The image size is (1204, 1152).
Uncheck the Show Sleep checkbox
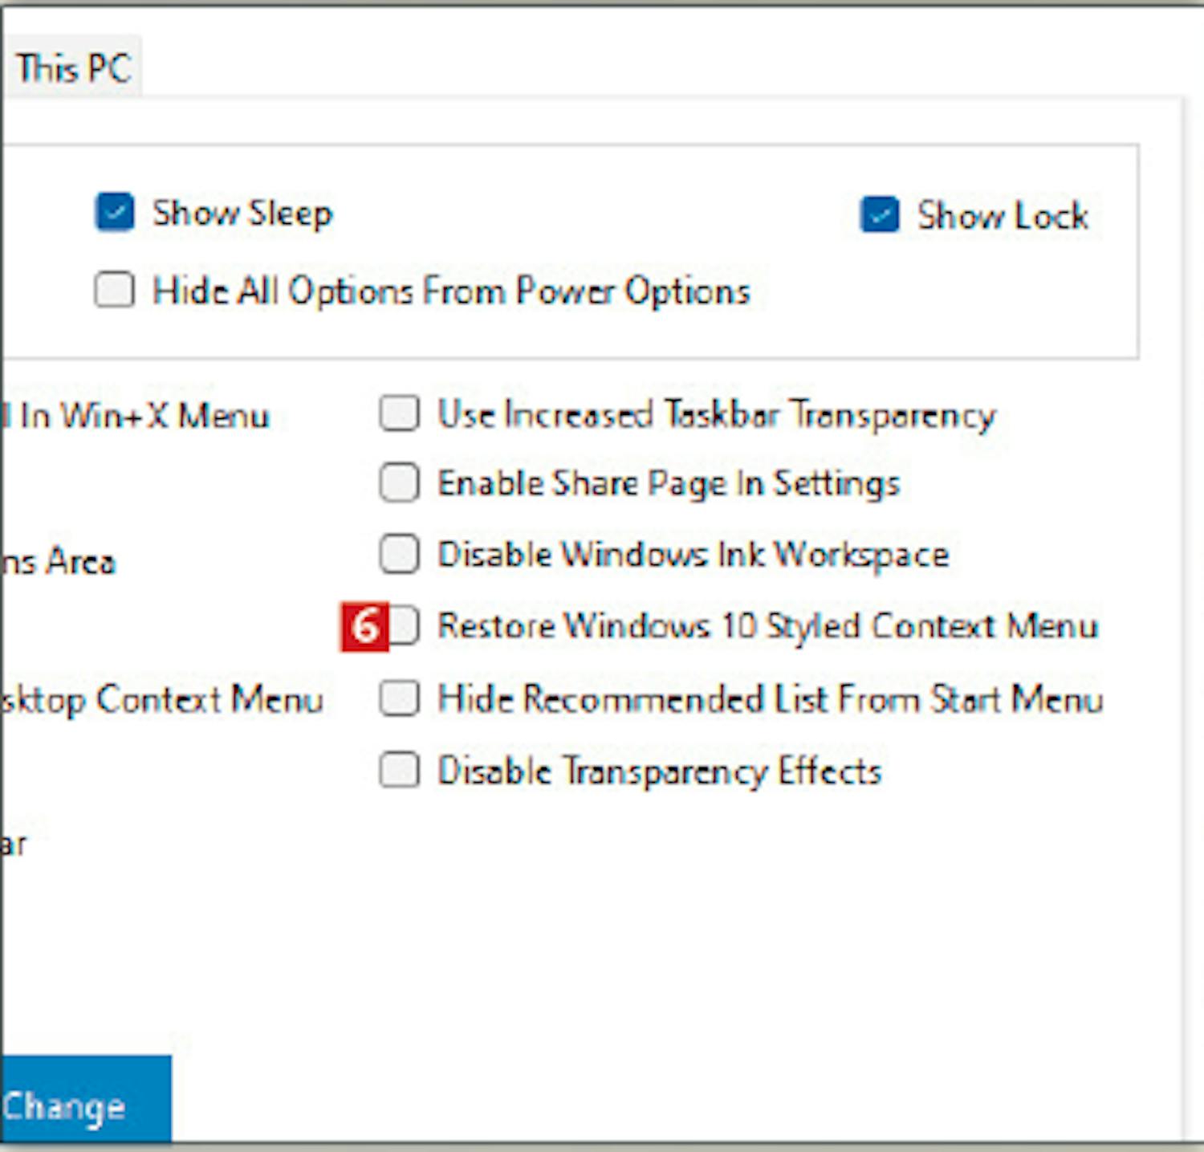click(x=115, y=213)
